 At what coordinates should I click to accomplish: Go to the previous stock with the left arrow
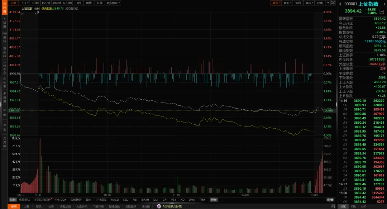coord(340,4)
